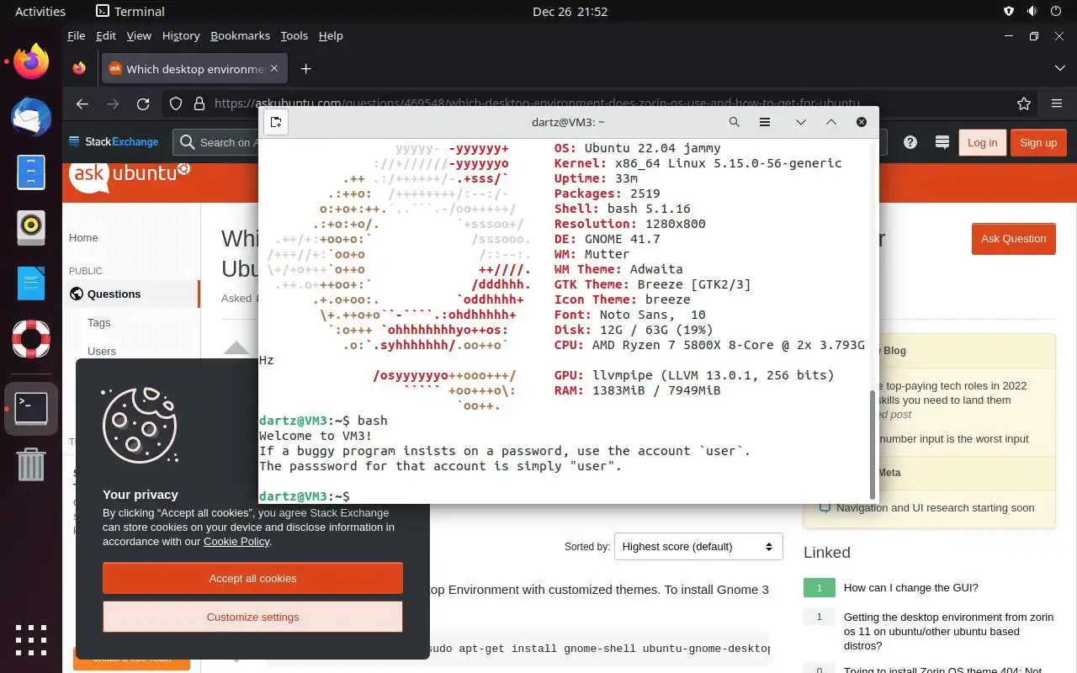This screenshot has width=1077, height=673.
Task: Click the terminal new tab icon
Action: [276, 122]
